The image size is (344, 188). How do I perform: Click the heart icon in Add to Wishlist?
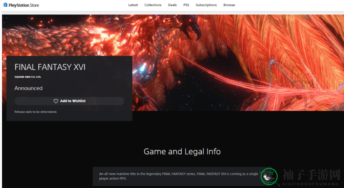click(x=56, y=101)
